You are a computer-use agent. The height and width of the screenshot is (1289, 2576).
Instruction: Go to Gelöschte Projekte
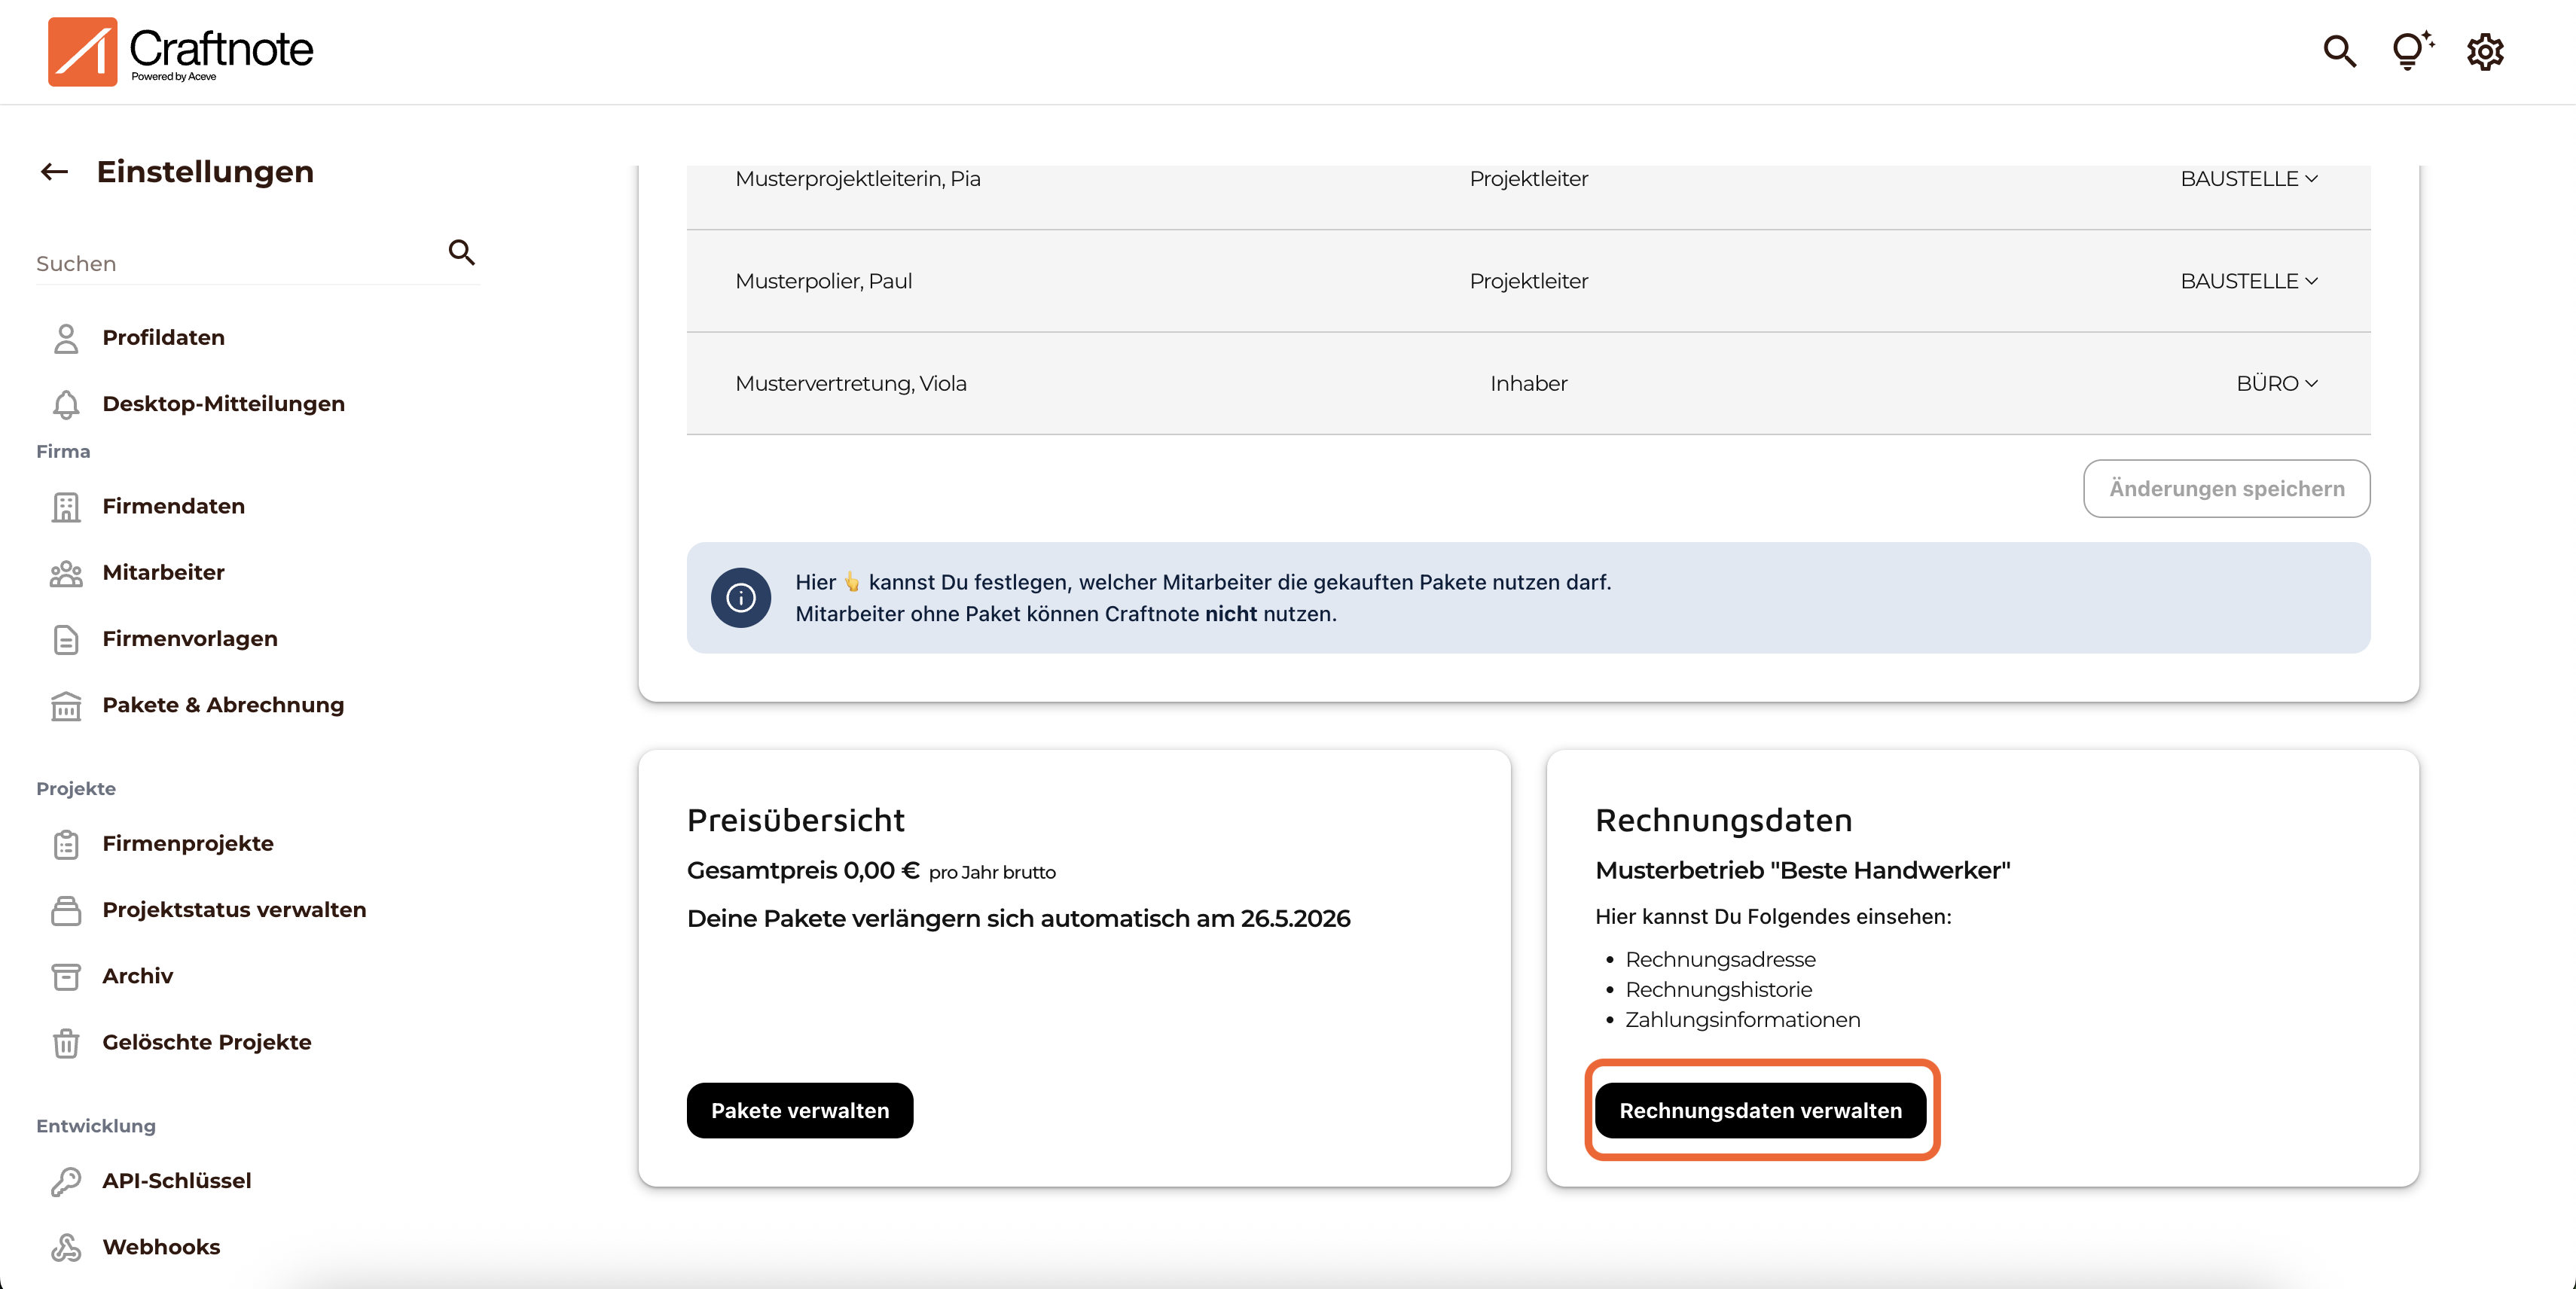click(x=206, y=1041)
